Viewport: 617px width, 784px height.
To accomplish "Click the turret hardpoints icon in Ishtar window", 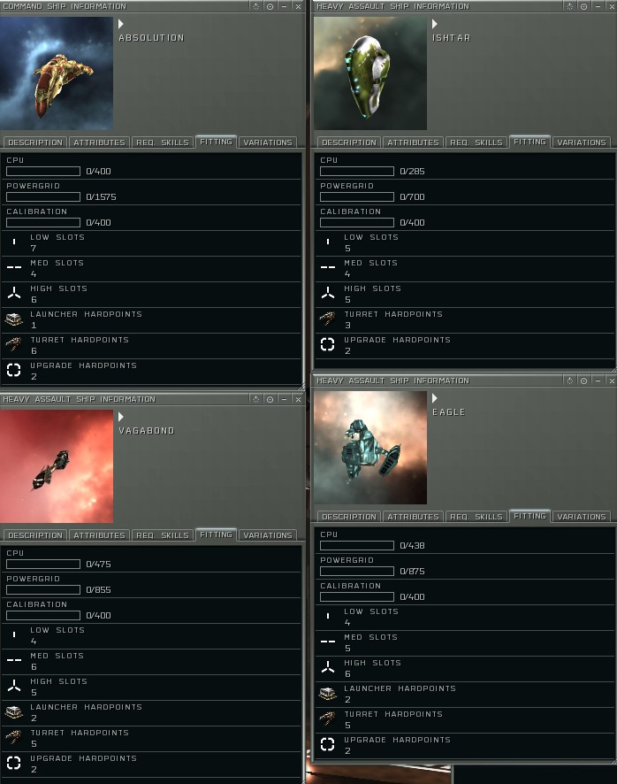I will (327, 319).
